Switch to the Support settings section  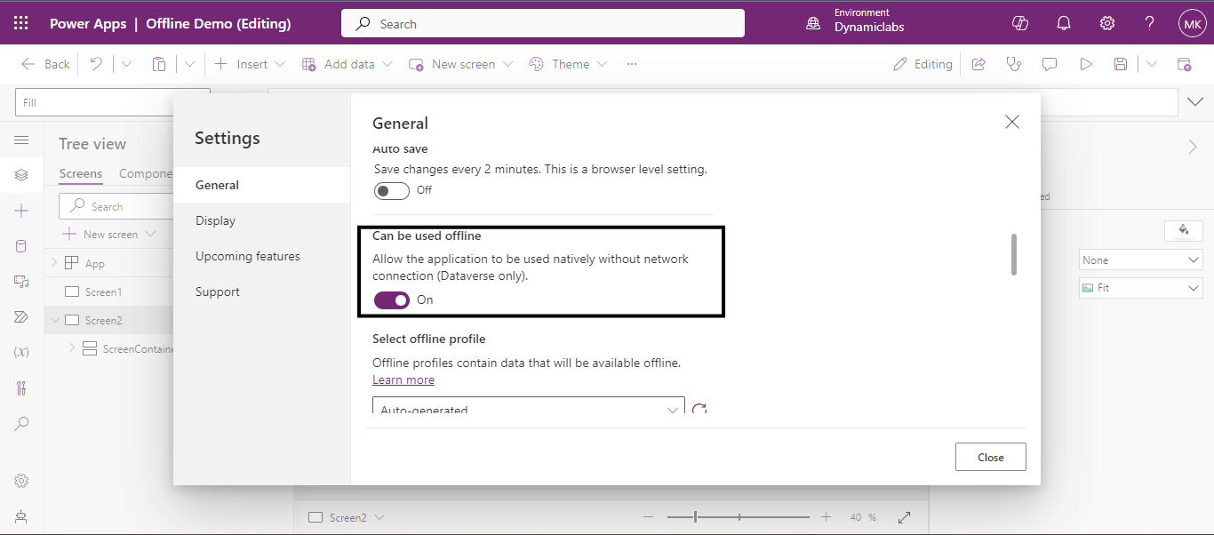pyautogui.click(x=218, y=291)
